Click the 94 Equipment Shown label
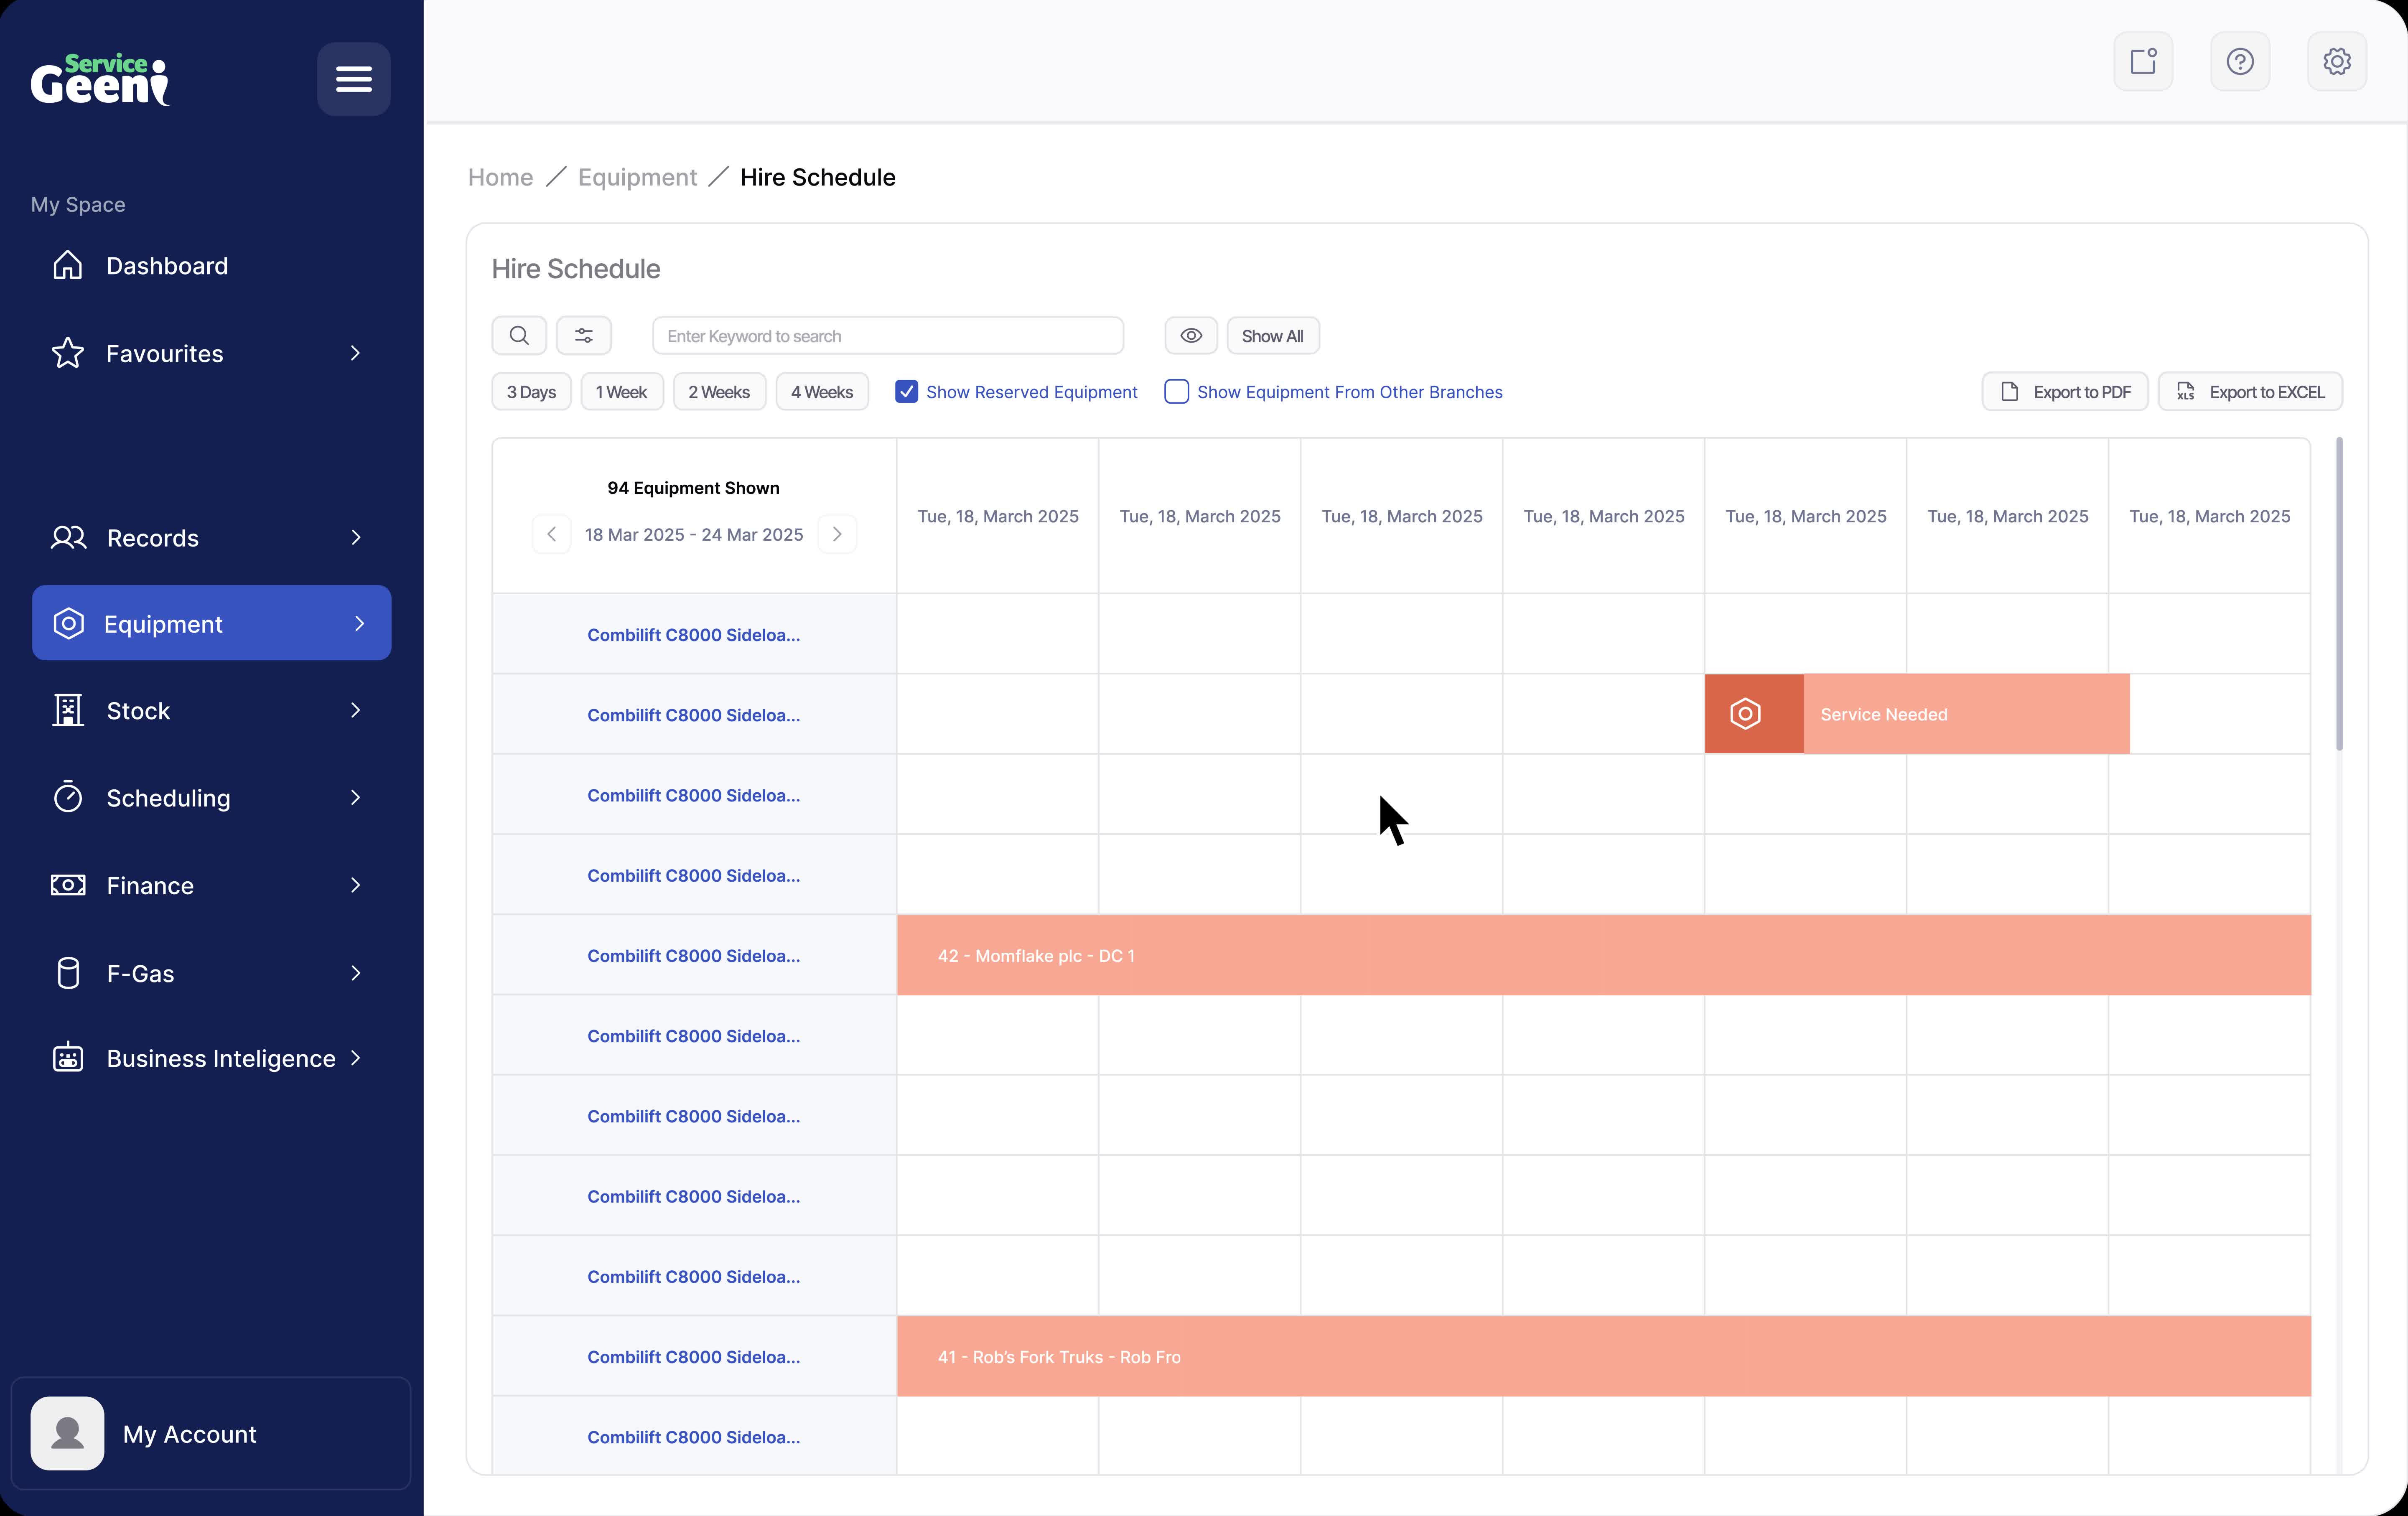2408x1516 pixels. click(x=693, y=488)
